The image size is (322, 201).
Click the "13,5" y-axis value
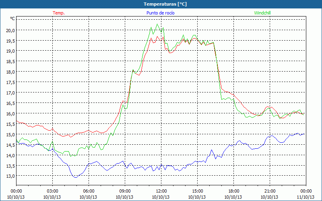(11, 166)
